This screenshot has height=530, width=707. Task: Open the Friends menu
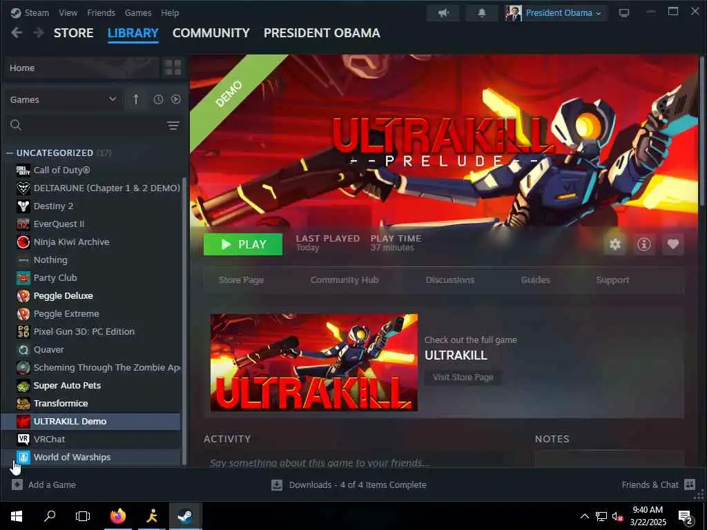101,12
